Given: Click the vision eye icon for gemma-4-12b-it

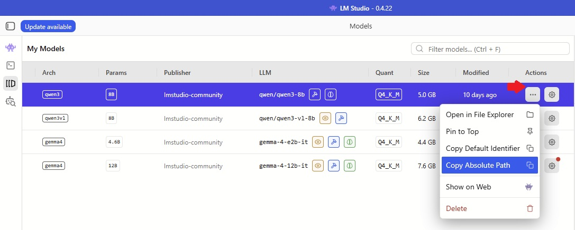Looking at the screenshot, I should pyautogui.click(x=318, y=166).
